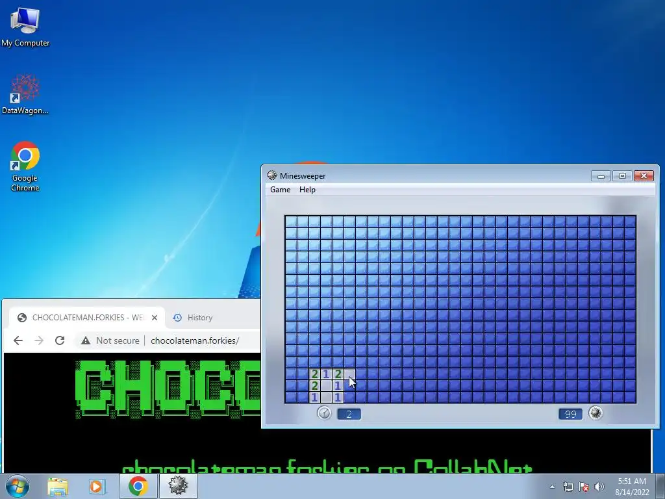Open the Windows Start menu orb
This screenshot has width=665, height=499.
click(x=17, y=486)
